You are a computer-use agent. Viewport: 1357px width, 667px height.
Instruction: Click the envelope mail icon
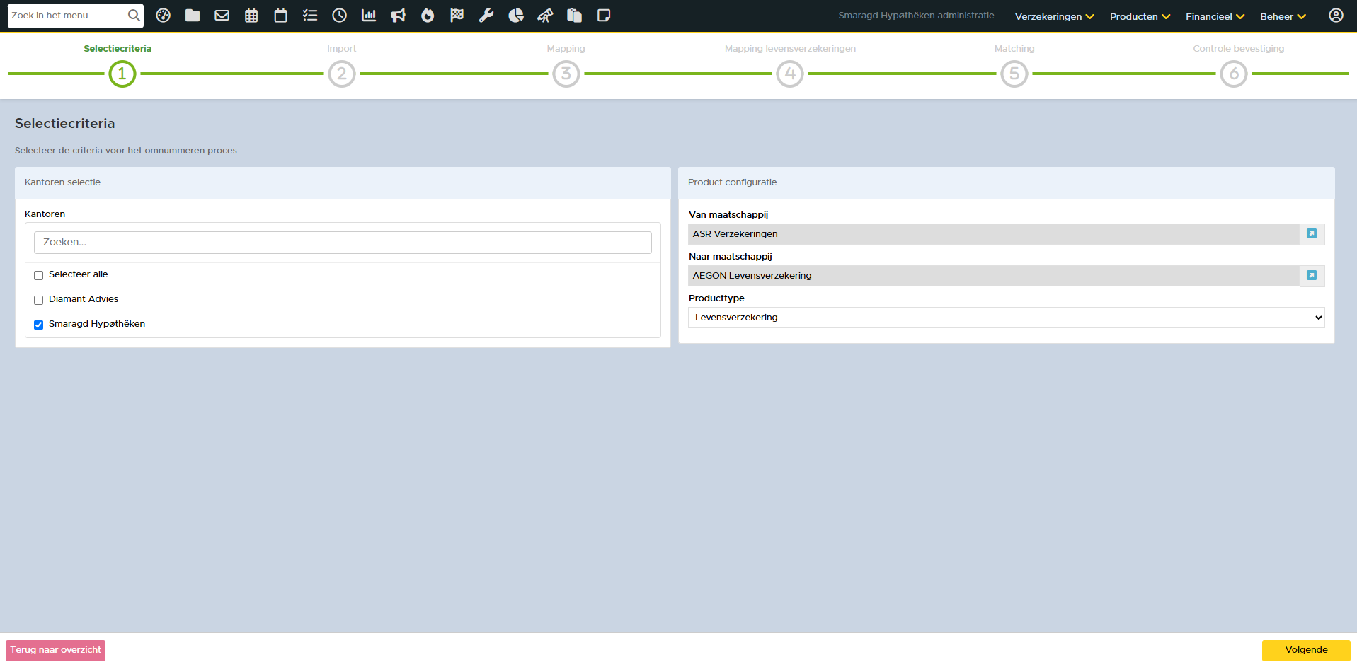222,16
